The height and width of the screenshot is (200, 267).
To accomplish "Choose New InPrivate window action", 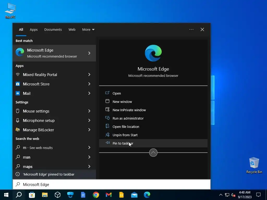I will coord(153,110).
